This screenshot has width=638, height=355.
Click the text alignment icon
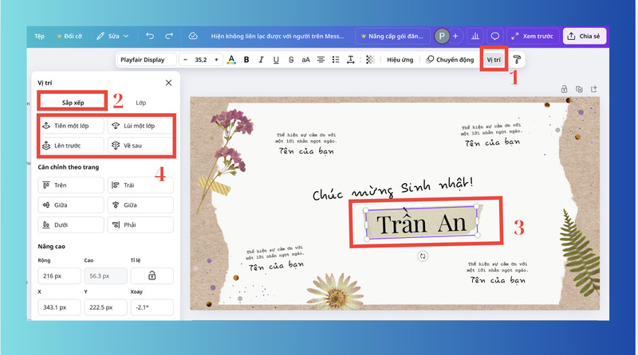pyautogui.click(x=321, y=60)
